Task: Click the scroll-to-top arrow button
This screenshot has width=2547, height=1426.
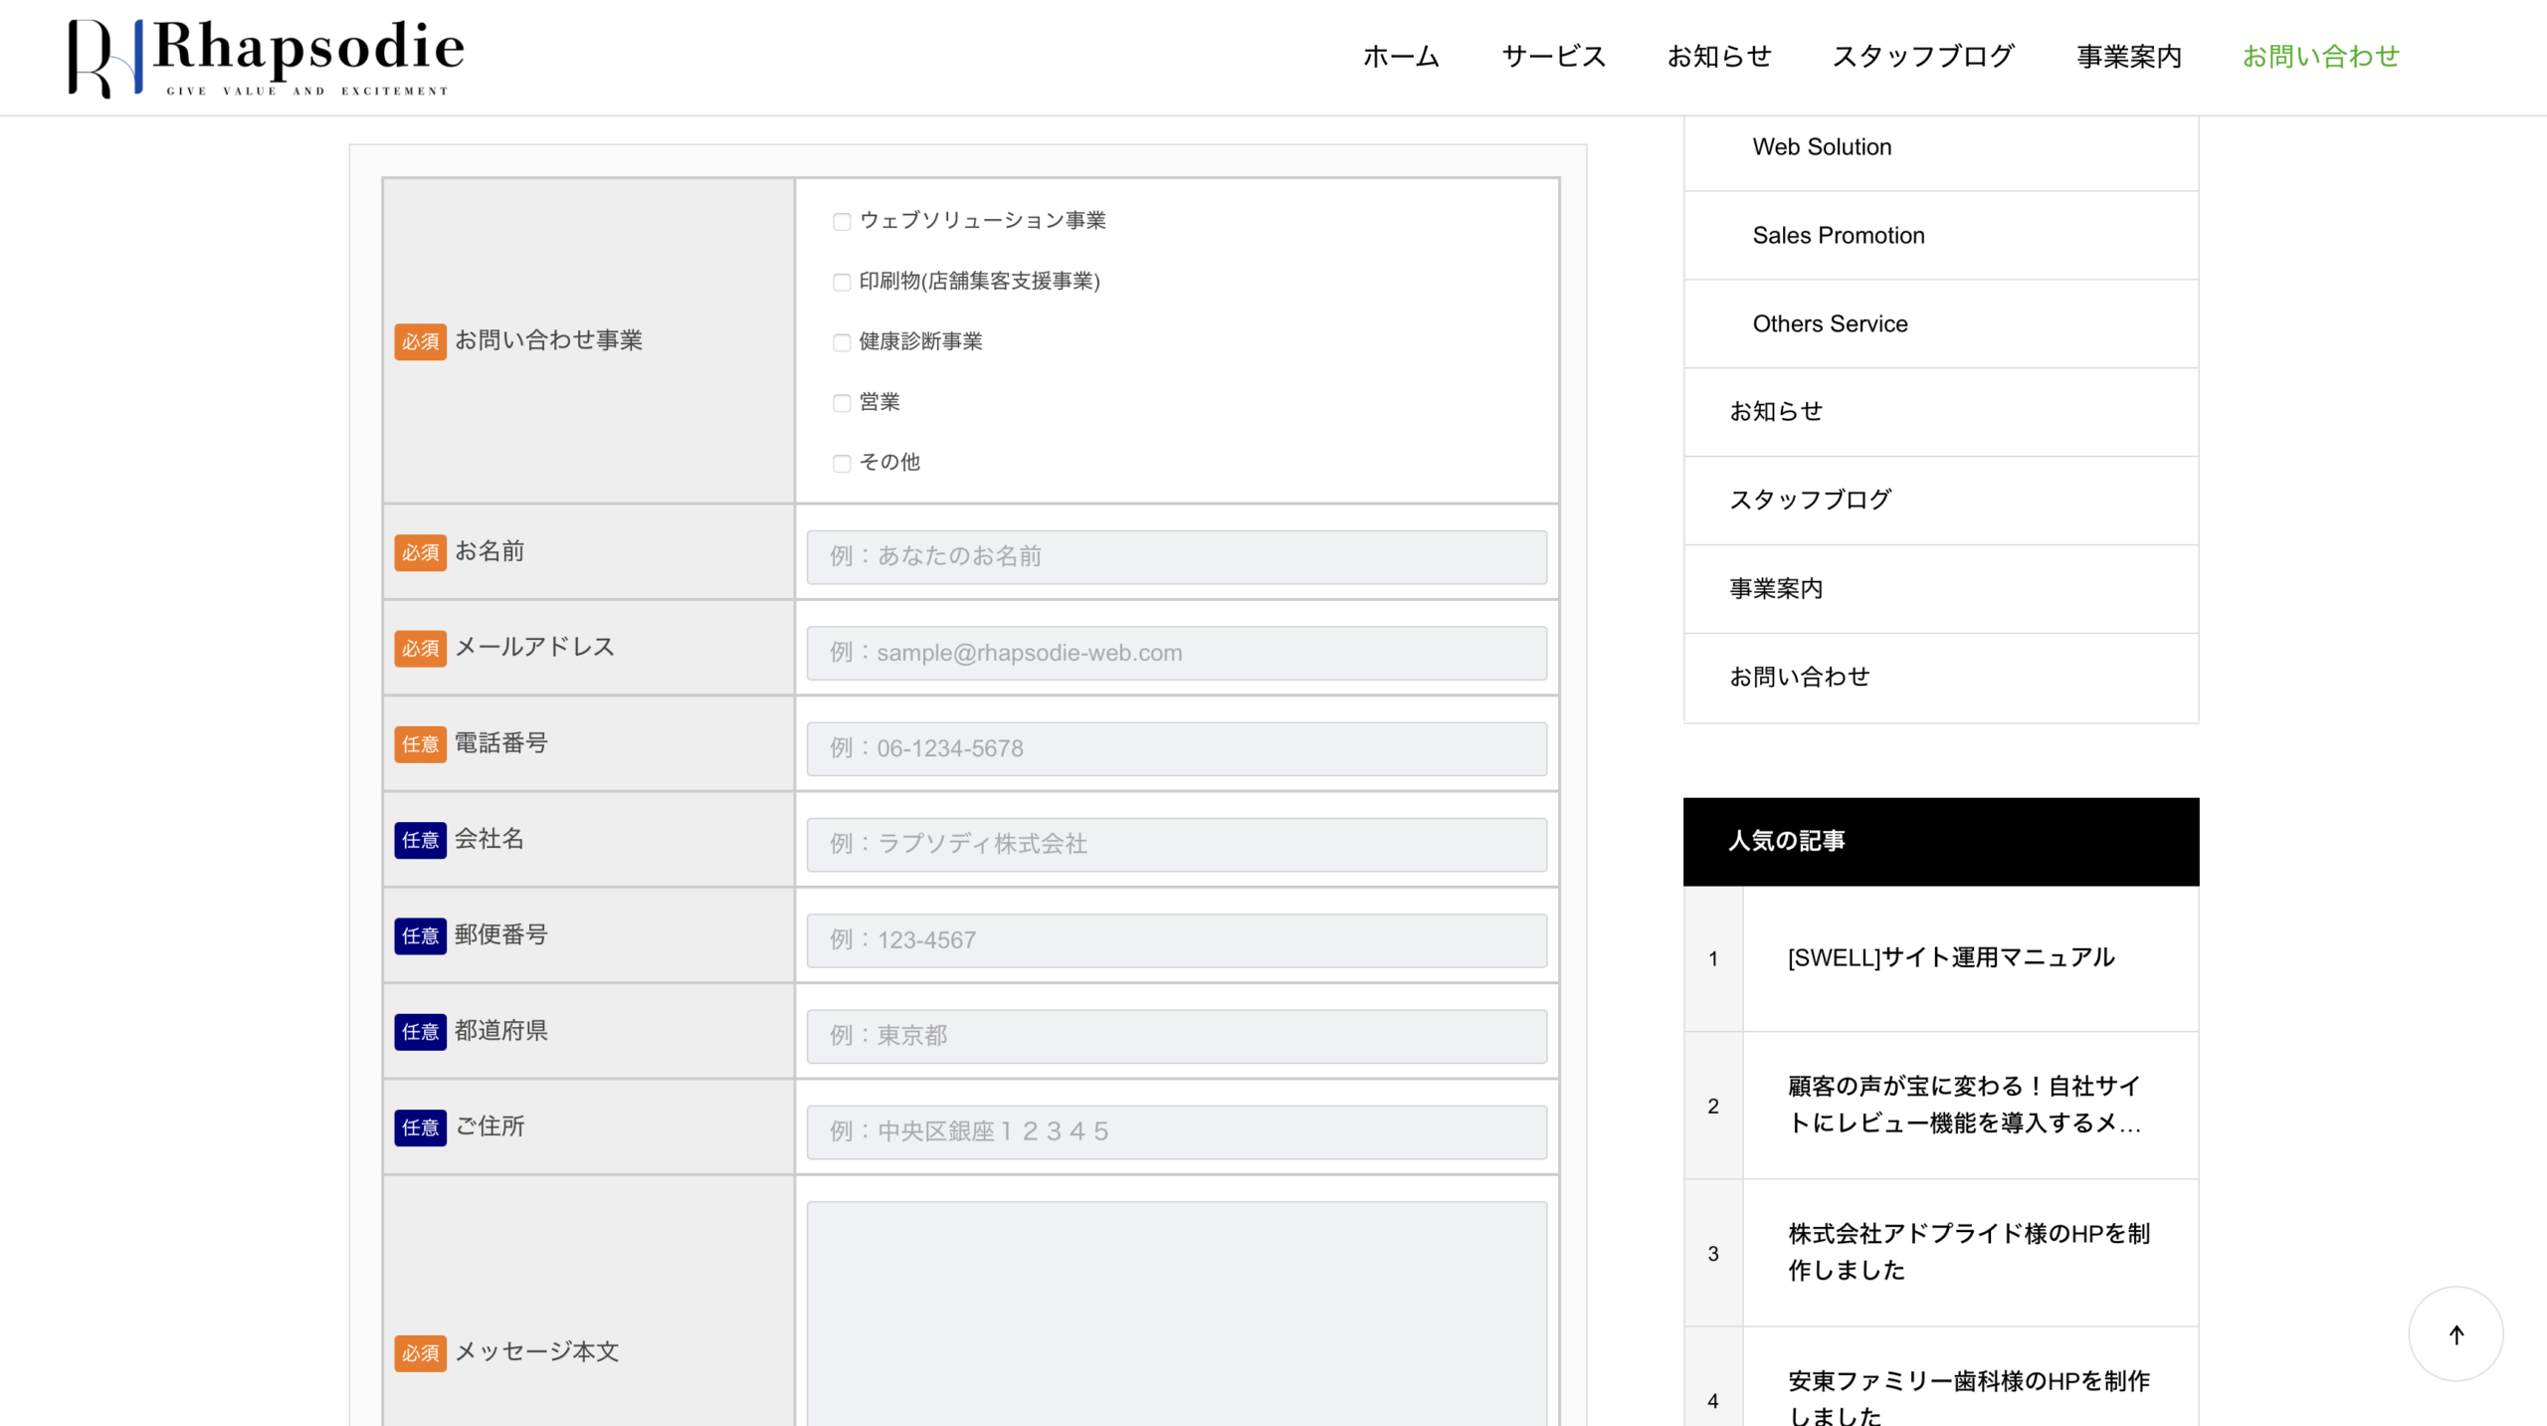Action: tap(2455, 1334)
